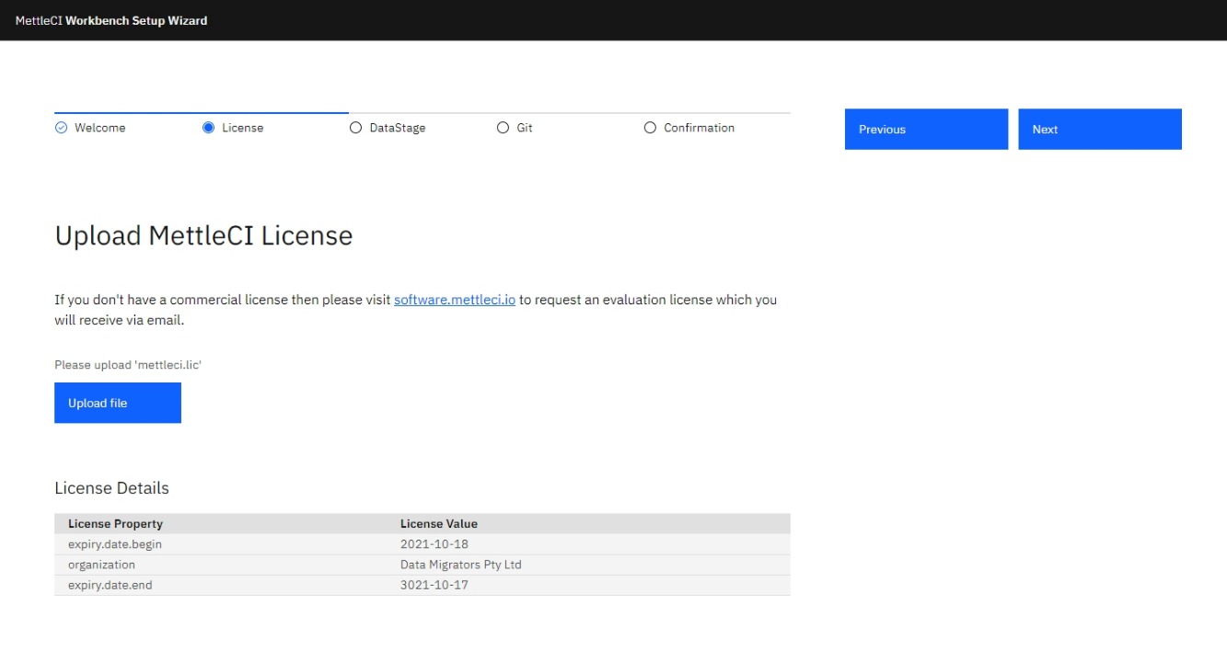Open the software.mettleci.io link
This screenshot has height=650, width=1227.
click(455, 299)
